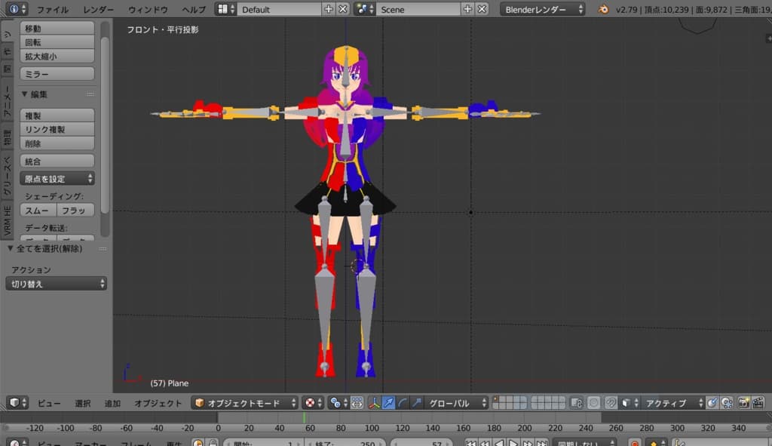772x446 pixels.
Task: Click the editor type cube icon
Action: pos(14,403)
